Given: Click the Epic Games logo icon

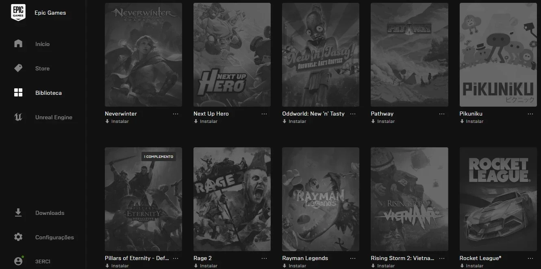Looking at the screenshot, I should 18,13.
